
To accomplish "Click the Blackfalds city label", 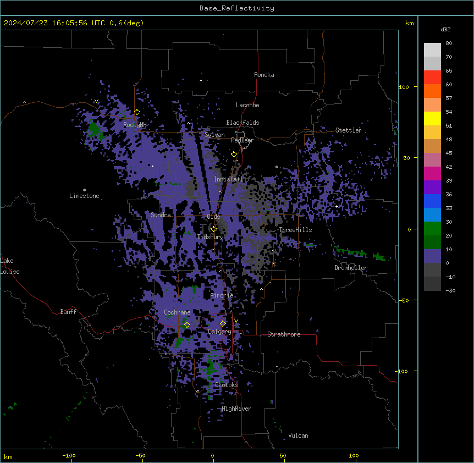I will [x=242, y=123].
